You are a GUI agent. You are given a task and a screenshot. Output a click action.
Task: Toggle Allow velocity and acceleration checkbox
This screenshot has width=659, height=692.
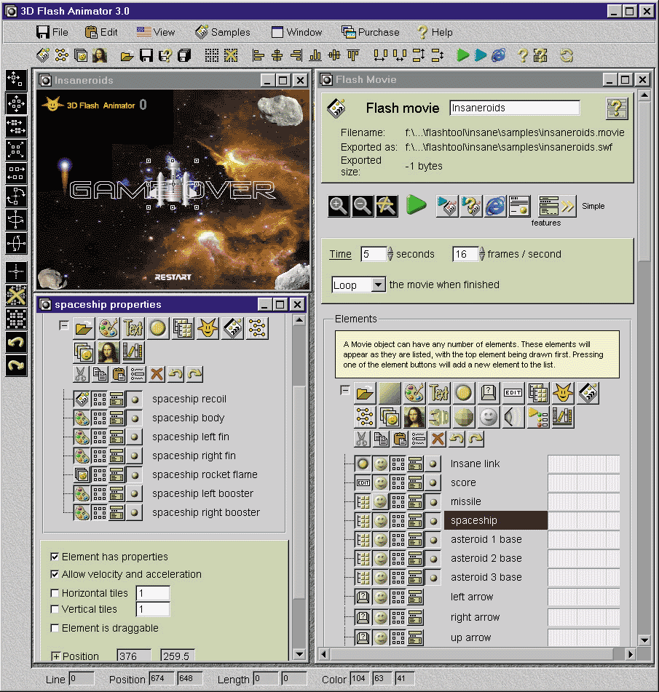coord(55,574)
